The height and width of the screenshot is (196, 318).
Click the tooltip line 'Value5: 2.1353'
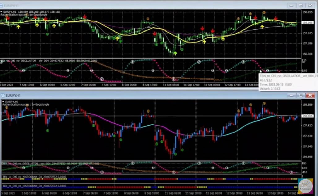270,89
